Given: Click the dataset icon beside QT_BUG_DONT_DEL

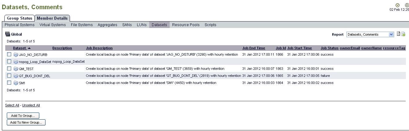Looking at the screenshot, I should tap(16, 76).
